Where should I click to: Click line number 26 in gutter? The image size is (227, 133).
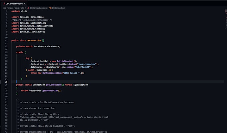pos(6,85)
